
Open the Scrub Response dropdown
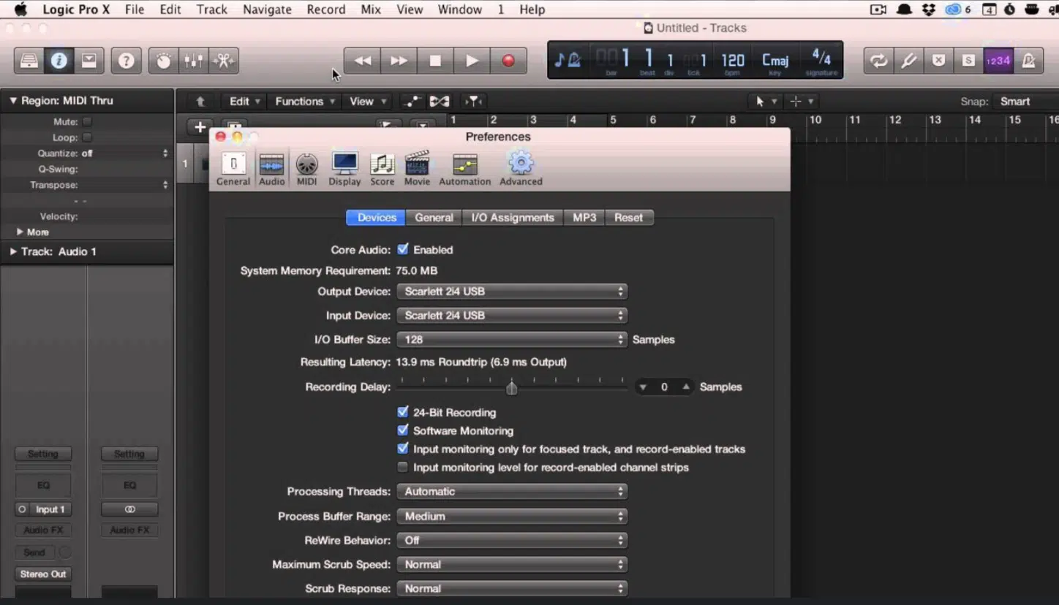pos(512,588)
